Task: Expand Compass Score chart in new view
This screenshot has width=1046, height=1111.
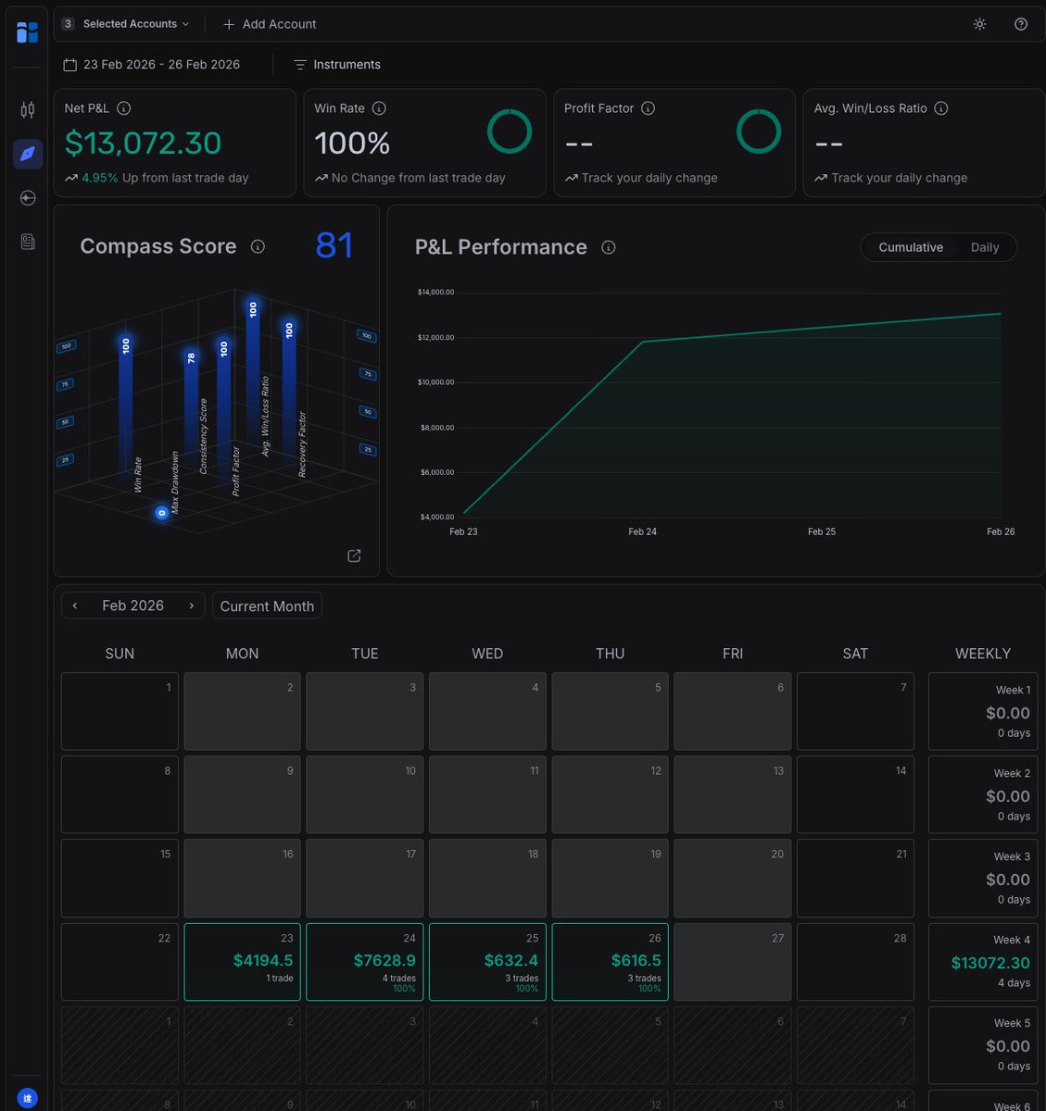Action: [x=354, y=555]
